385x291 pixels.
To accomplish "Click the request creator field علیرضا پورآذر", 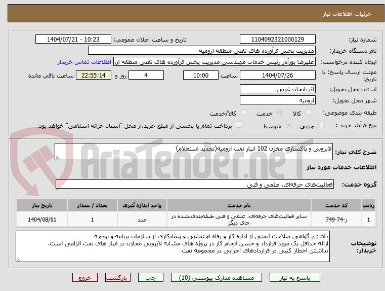I will 215,62.
